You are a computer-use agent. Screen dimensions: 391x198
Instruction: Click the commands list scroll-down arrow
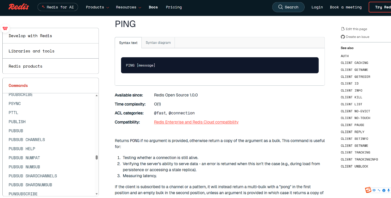tap(97, 194)
